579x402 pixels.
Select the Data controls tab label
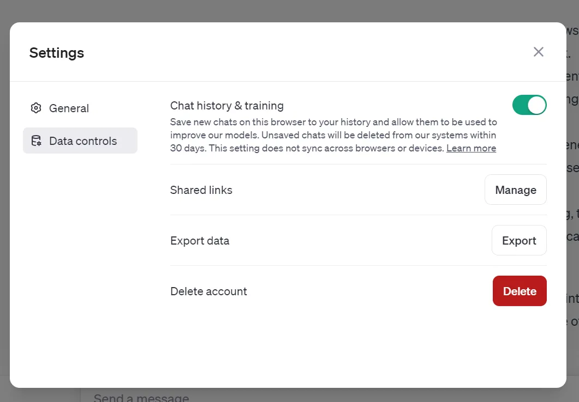pyautogui.click(x=83, y=141)
